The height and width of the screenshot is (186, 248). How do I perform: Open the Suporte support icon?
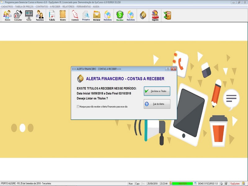(155, 15)
